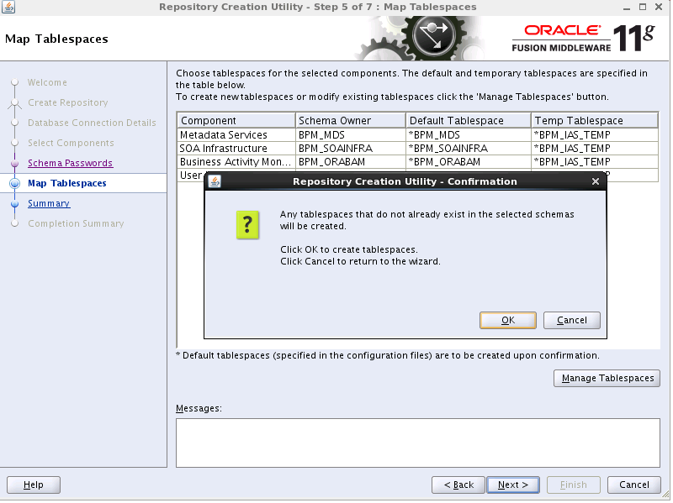This screenshot has width=673, height=503.
Task: Cancel the wizard at bottom right
Action: (x=634, y=485)
